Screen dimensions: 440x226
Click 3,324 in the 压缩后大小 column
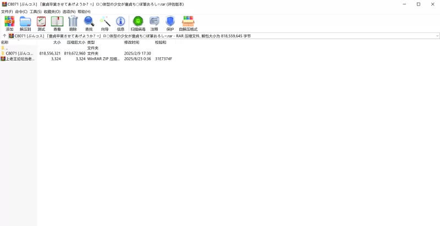click(x=80, y=59)
